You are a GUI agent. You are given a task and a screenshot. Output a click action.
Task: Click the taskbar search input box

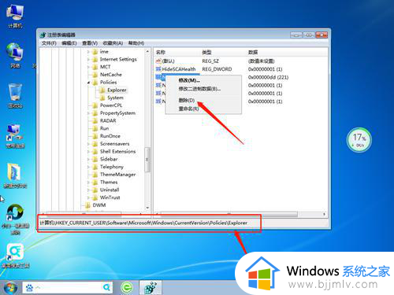click(67, 288)
